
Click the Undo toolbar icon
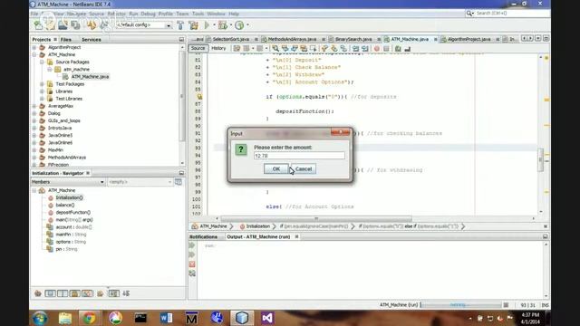click(x=92, y=25)
